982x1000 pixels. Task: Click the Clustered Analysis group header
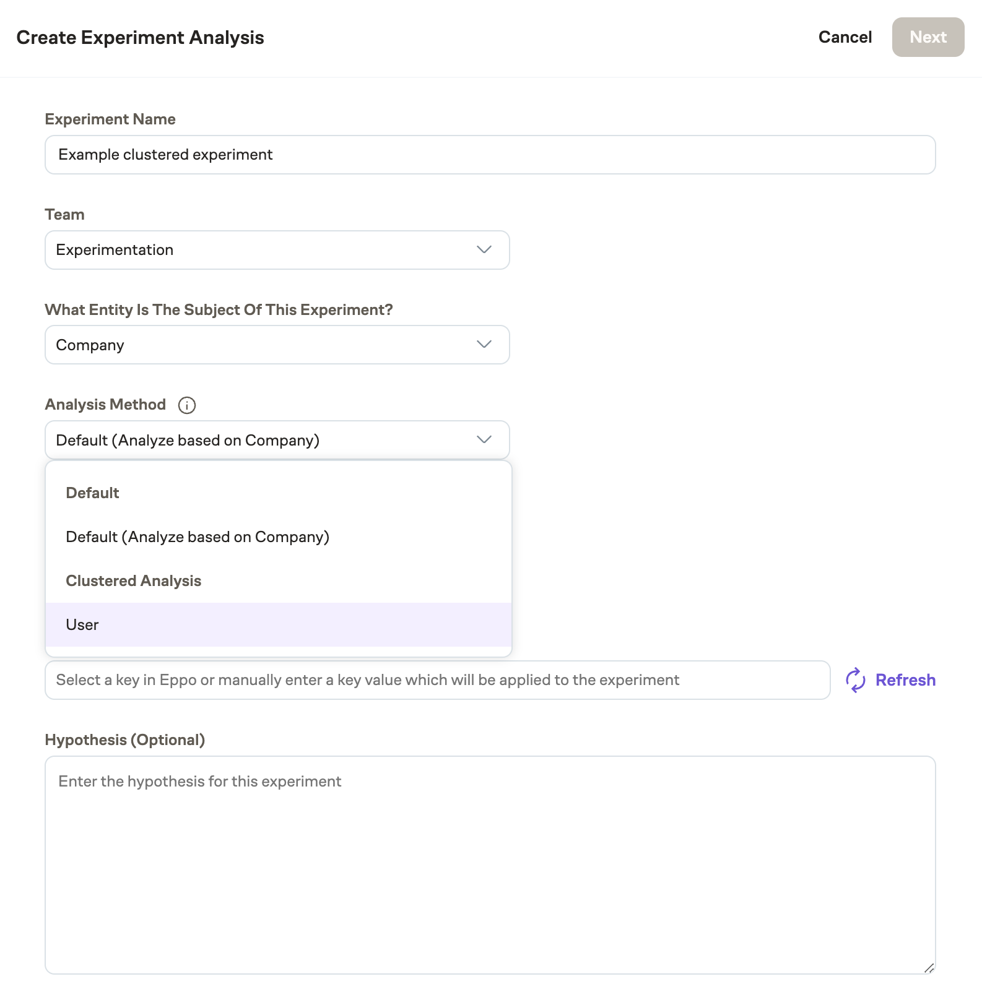(x=134, y=581)
